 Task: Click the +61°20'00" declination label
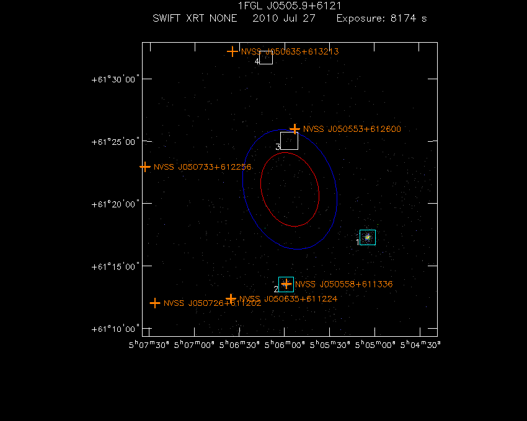coord(115,204)
